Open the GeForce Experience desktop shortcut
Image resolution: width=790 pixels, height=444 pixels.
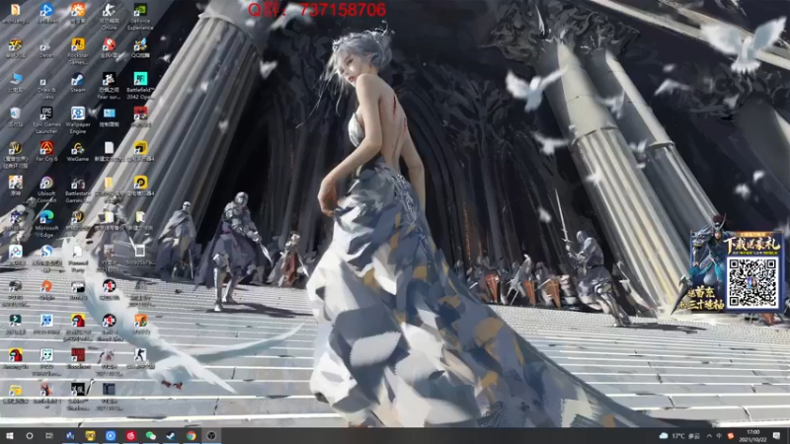[140, 16]
